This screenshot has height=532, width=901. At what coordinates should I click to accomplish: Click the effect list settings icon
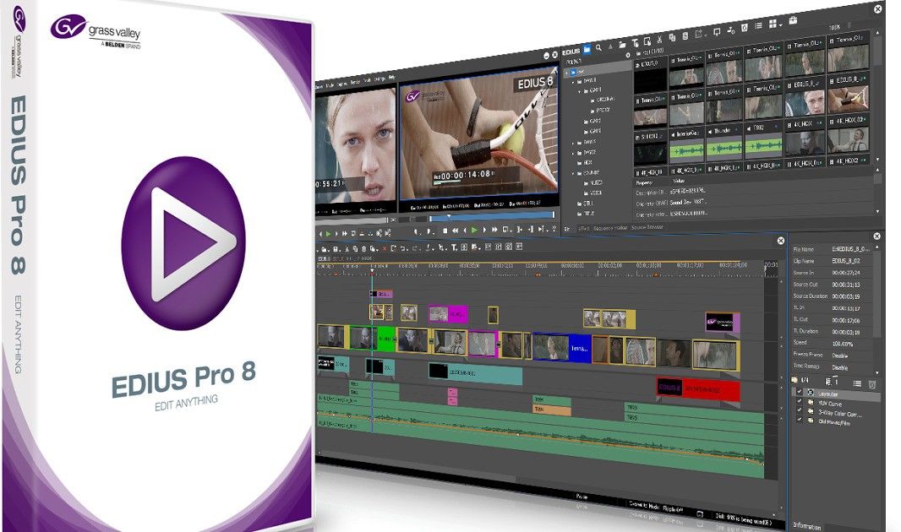click(857, 383)
